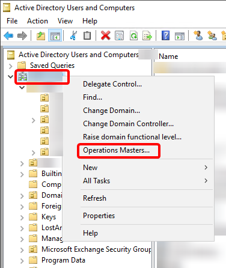Open the Help menu in menu bar
This screenshot has height=268, width=226.
pyautogui.click(x=90, y=21)
